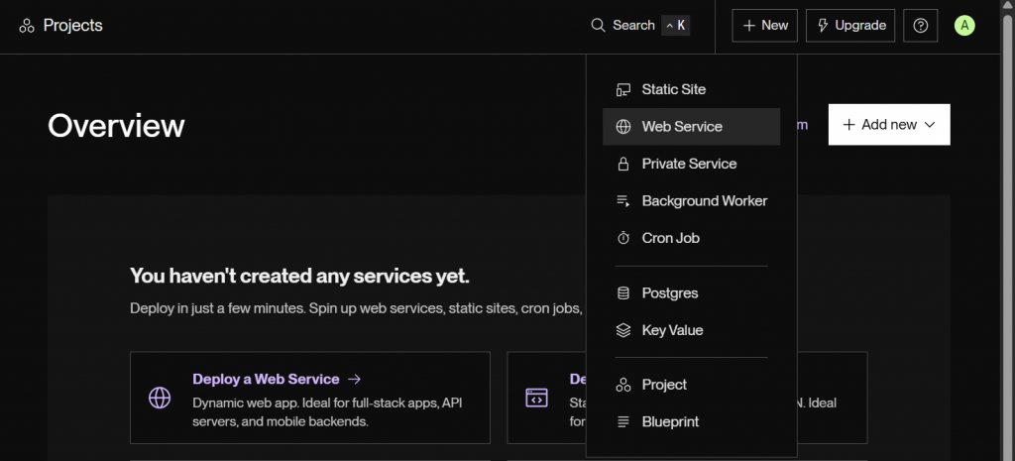Open the help question mark icon

[920, 26]
